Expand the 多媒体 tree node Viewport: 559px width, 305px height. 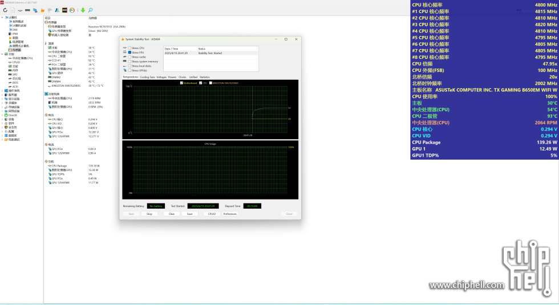coord(2,103)
